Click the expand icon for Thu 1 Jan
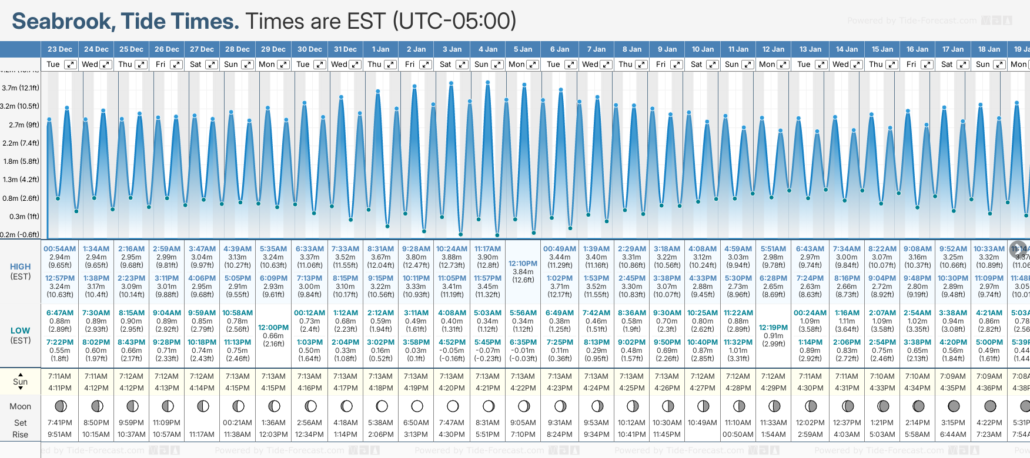This screenshot has height=458, width=1030. point(390,65)
